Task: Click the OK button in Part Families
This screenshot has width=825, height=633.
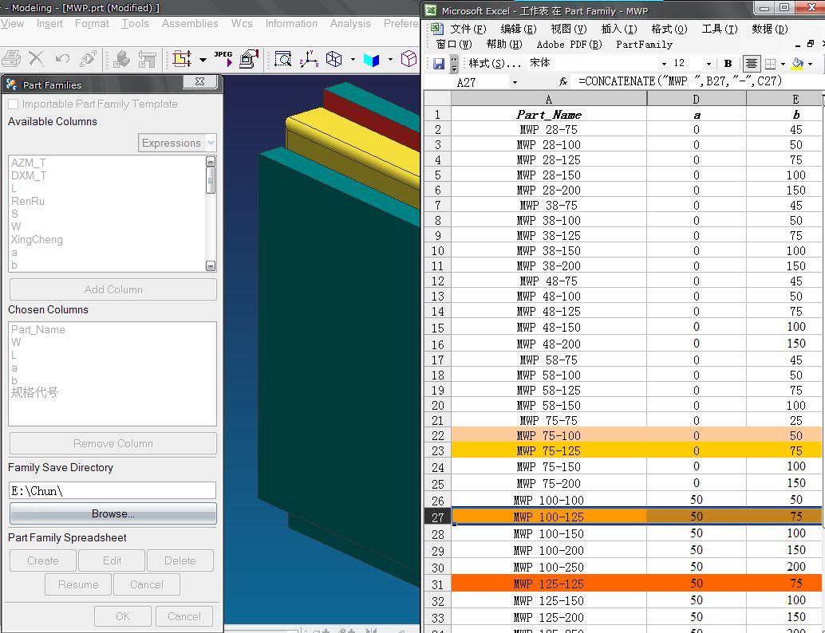Action: click(x=123, y=616)
